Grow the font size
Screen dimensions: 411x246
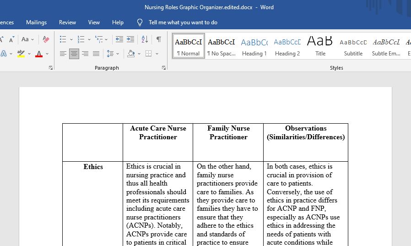1,39
